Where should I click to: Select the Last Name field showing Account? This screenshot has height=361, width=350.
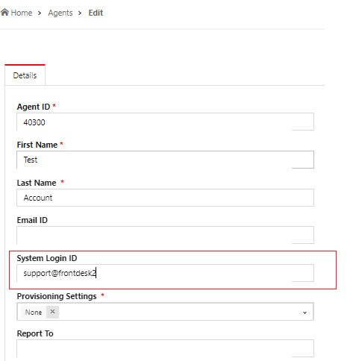[x=165, y=198]
